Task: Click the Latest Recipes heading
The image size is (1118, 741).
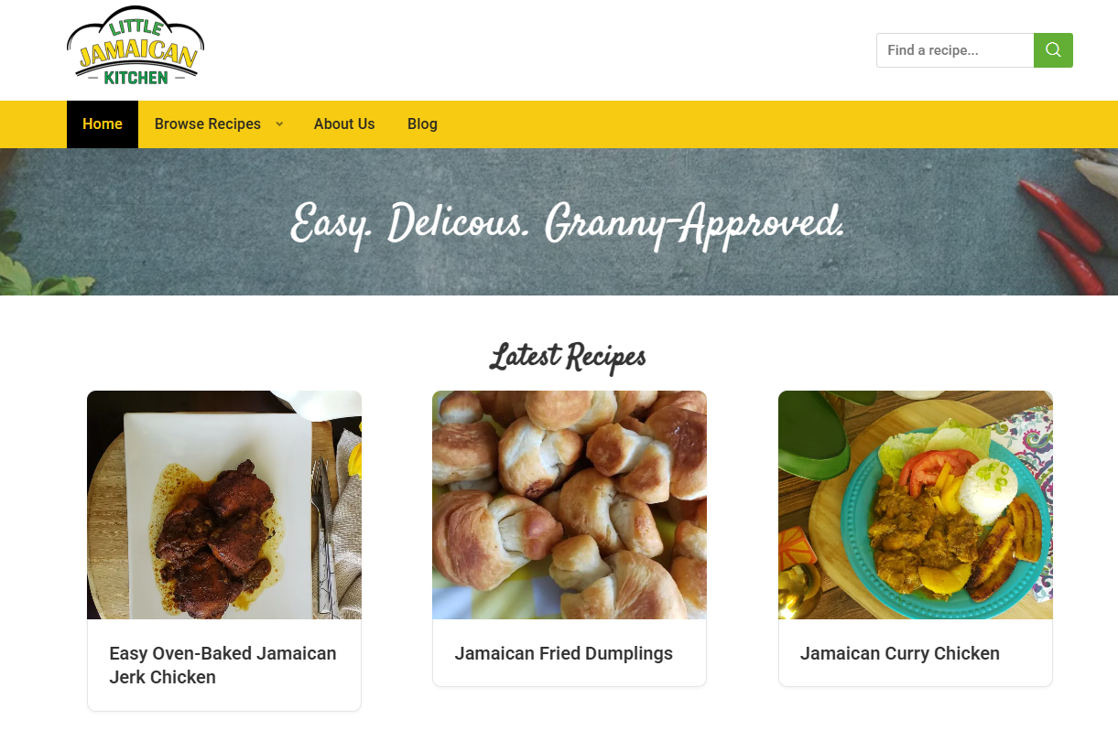Action: [x=568, y=357]
